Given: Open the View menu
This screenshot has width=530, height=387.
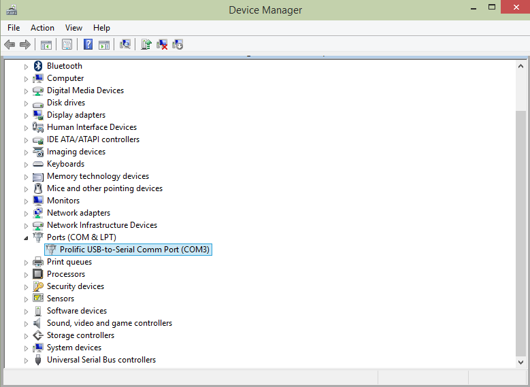Looking at the screenshot, I should (x=73, y=28).
